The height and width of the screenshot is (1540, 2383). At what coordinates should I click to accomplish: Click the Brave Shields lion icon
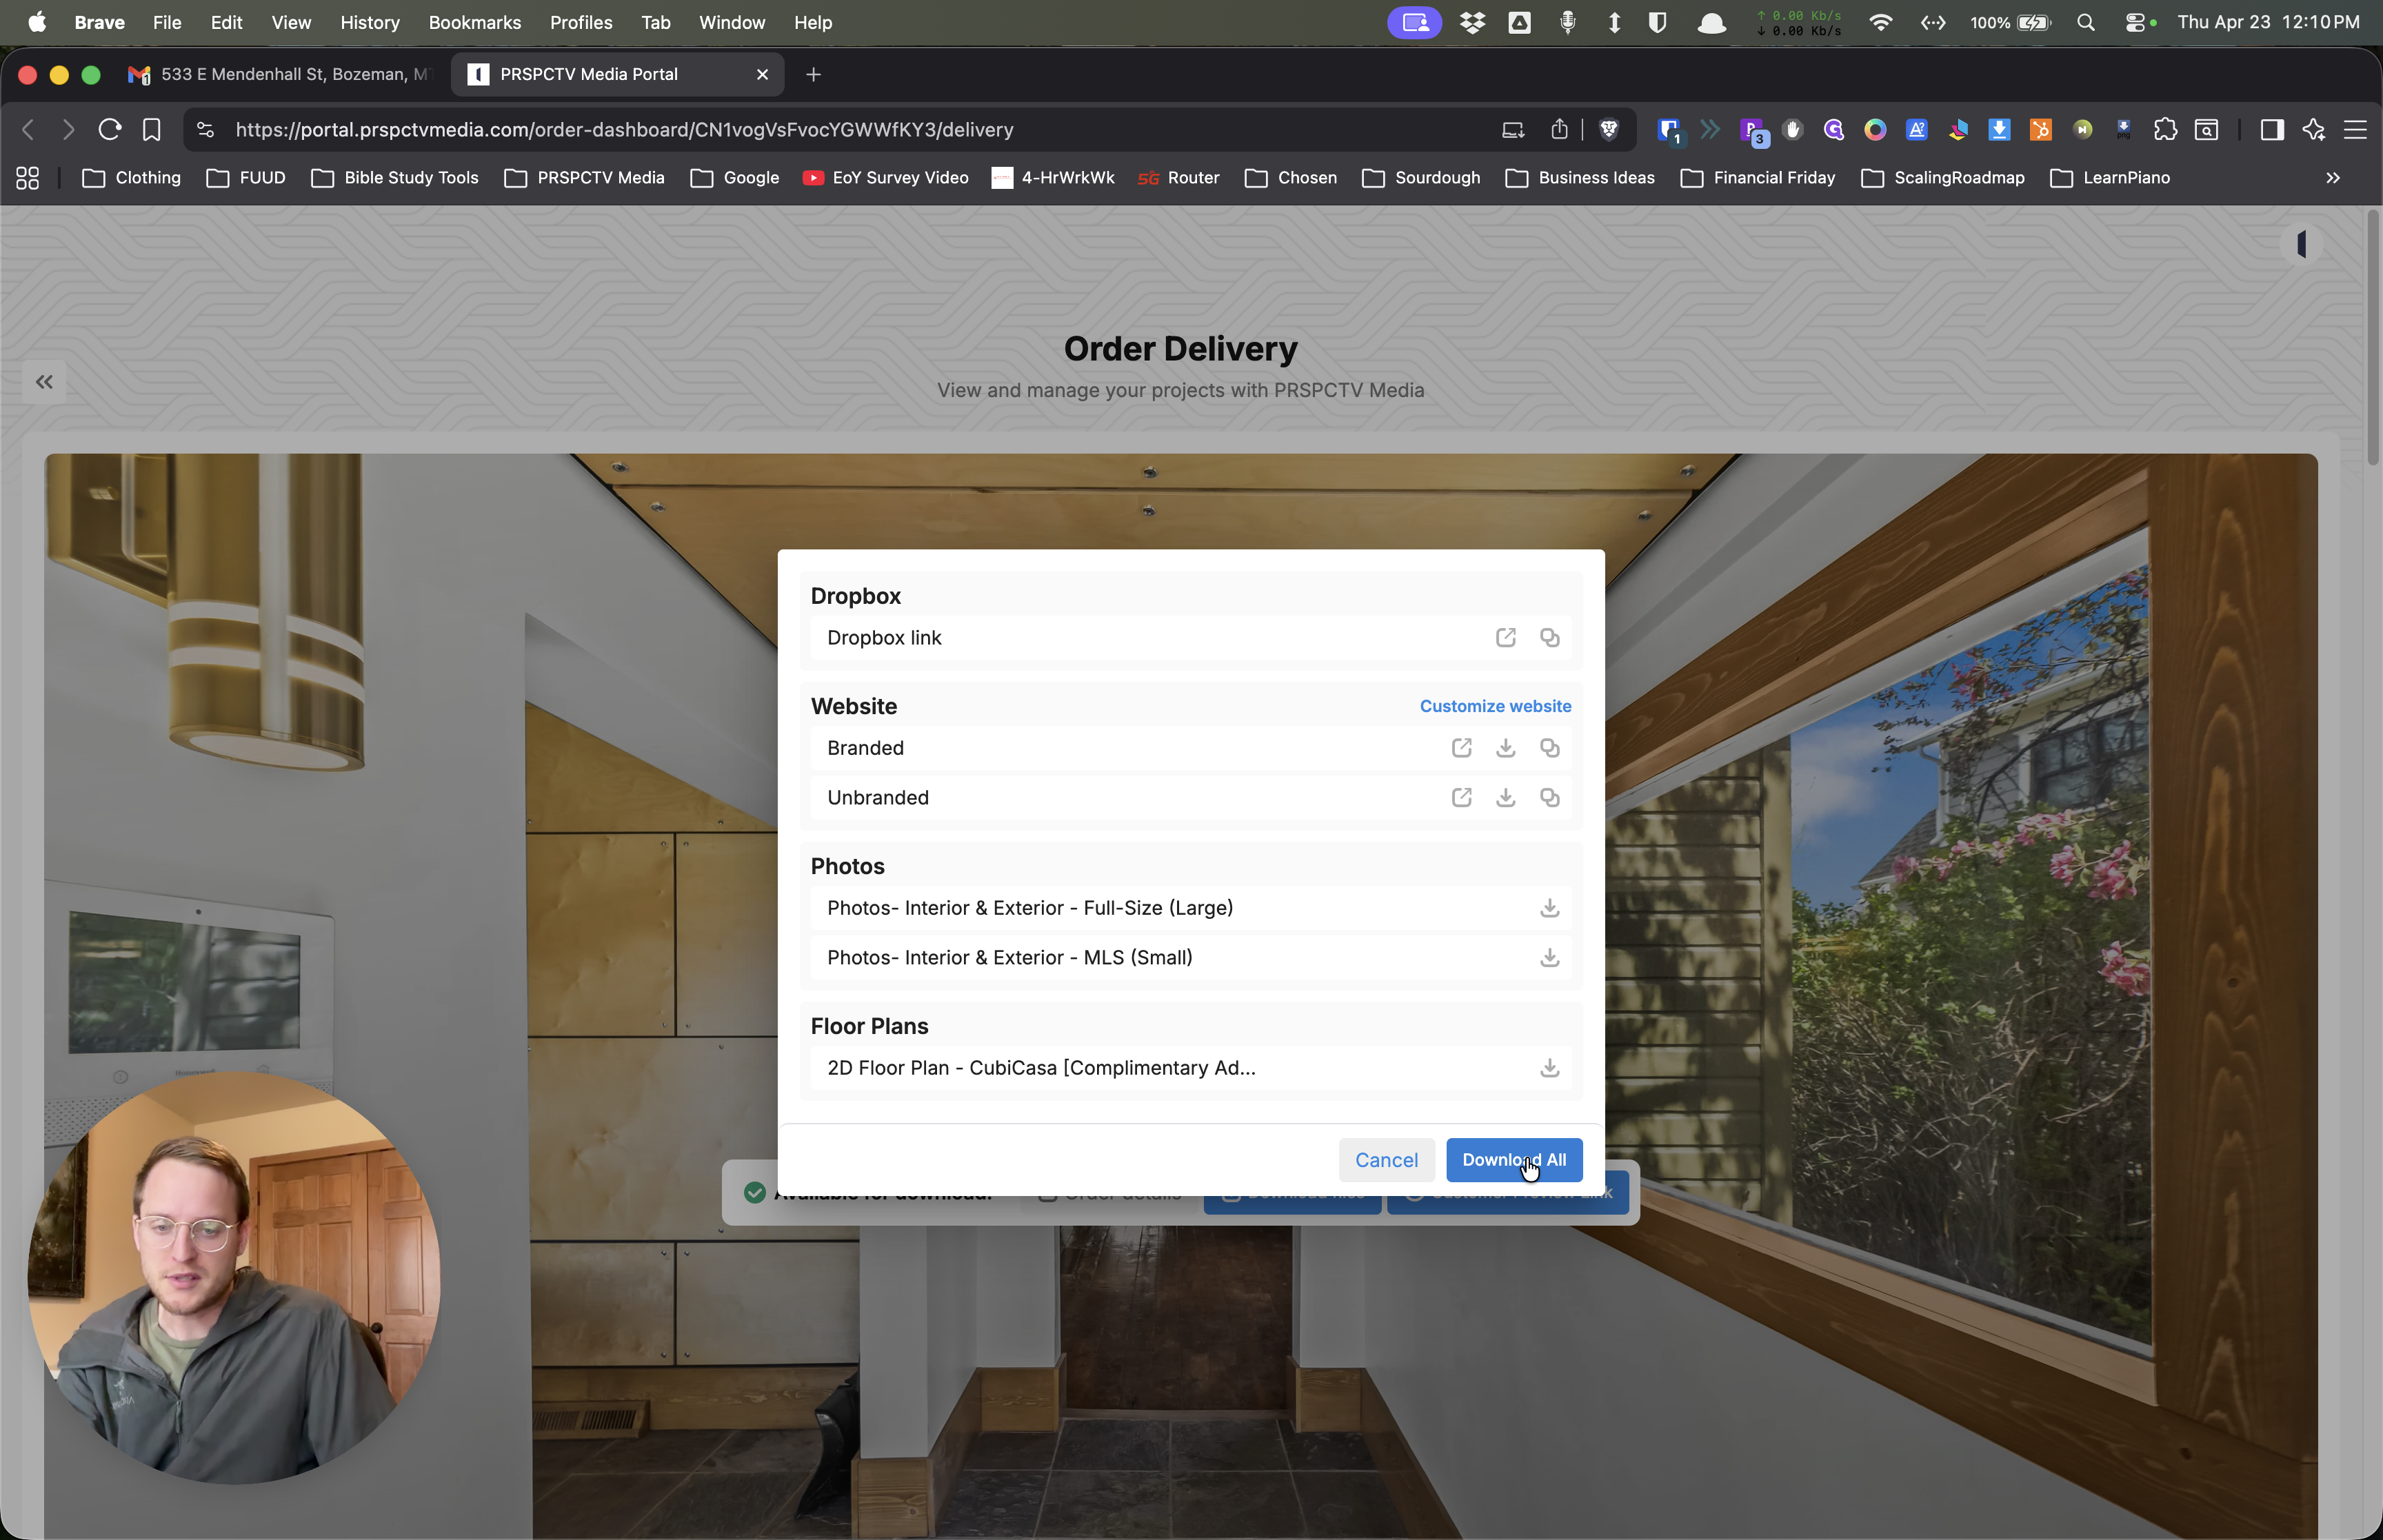[1608, 130]
